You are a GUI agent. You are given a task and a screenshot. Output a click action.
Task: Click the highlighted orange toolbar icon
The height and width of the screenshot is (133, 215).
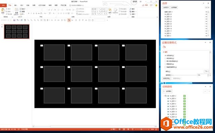69,20
